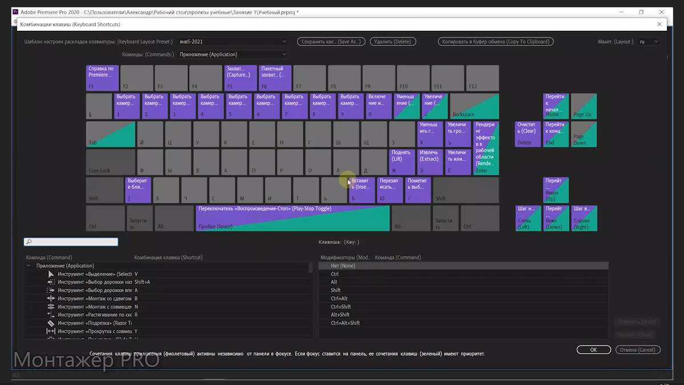This screenshot has height=385, width=684.
Task: Click the F12 key on keyboard map
Action: coord(482,78)
